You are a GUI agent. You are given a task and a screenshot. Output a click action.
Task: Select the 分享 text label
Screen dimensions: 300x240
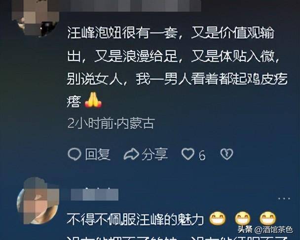pos(154,154)
